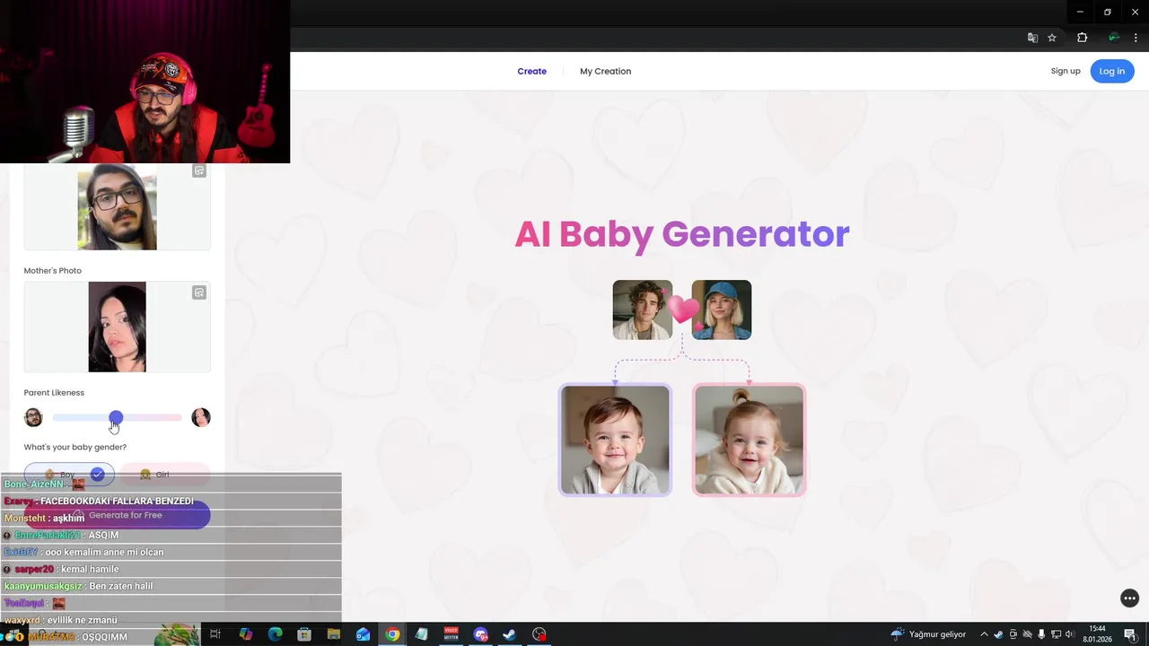This screenshot has width=1149, height=646.
Task: Click chat message 'evlilik ne zamanü'
Action: (83, 620)
